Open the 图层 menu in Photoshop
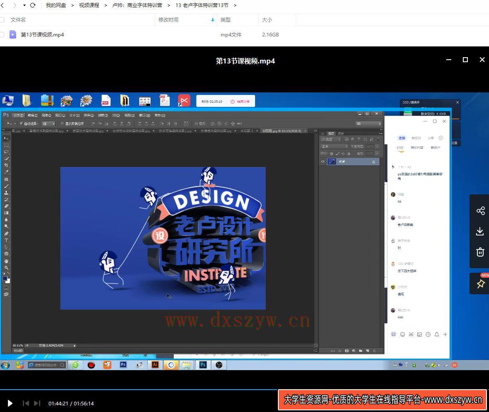 point(60,115)
